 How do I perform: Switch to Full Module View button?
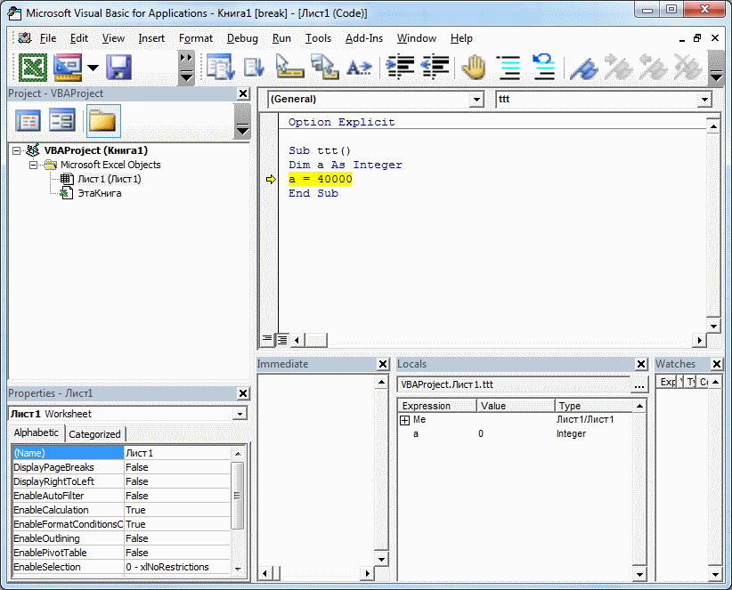[x=282, y=340]
